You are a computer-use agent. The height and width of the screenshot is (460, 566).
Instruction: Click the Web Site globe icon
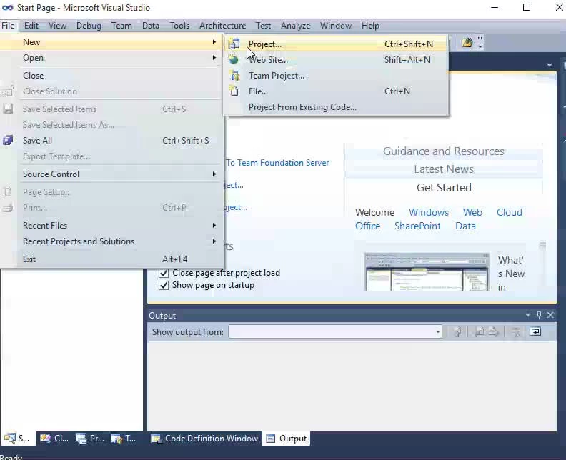(x=234, y=59)
